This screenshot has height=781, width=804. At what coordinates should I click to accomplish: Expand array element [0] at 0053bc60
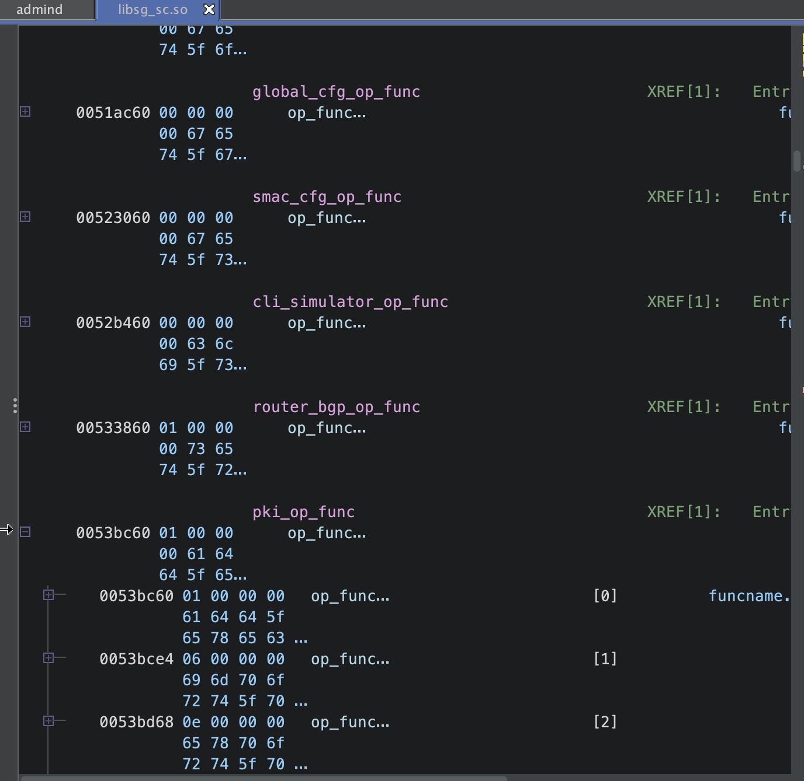pos(48,595)
